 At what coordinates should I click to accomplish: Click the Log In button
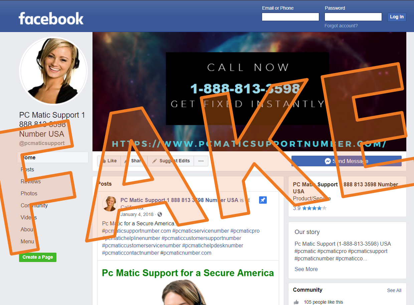click(x=397, y=17)
